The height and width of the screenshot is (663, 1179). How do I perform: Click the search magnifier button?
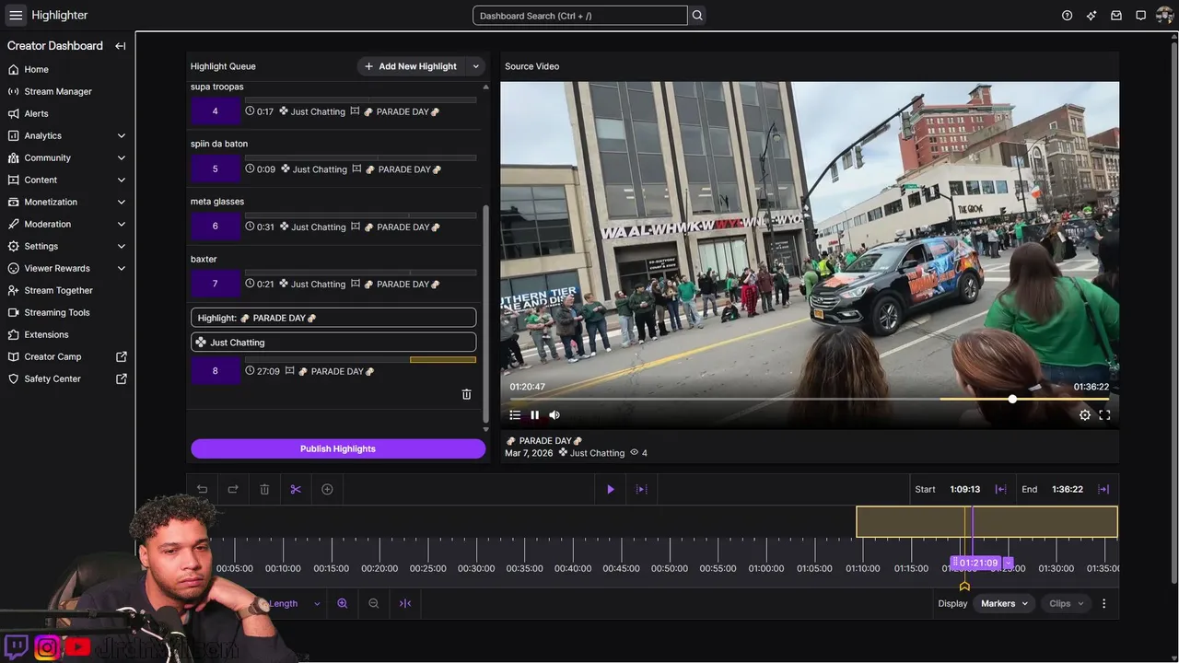point(697,16)
